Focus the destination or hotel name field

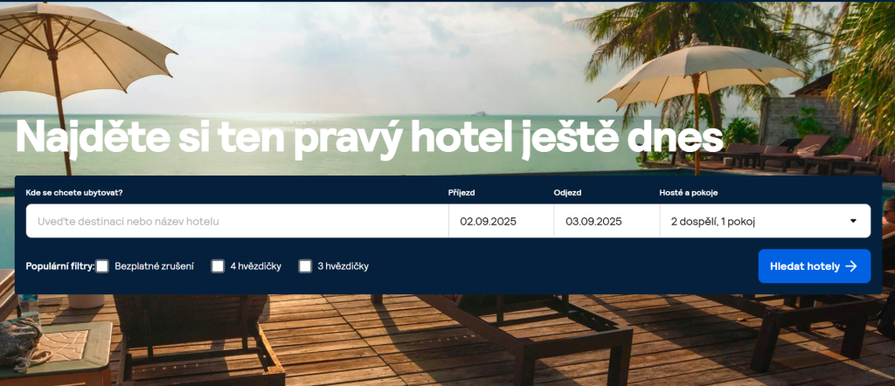[x=237, y=221]
